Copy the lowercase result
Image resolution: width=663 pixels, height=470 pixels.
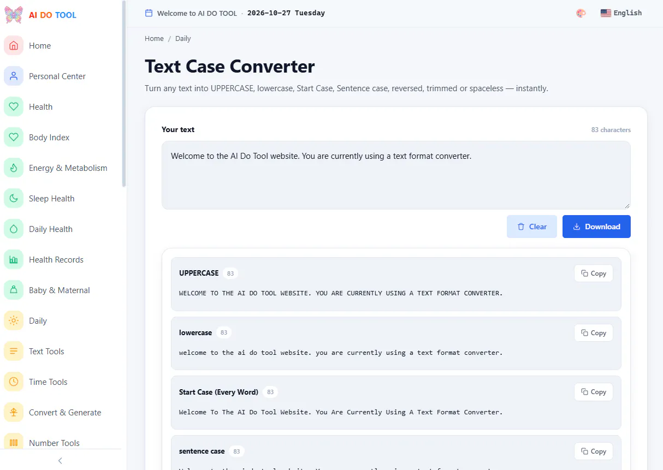click(x=594, y=333)
